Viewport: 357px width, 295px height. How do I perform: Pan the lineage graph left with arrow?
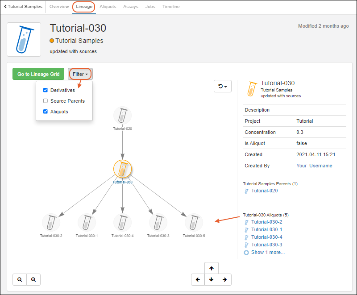(x=198, y=280)
